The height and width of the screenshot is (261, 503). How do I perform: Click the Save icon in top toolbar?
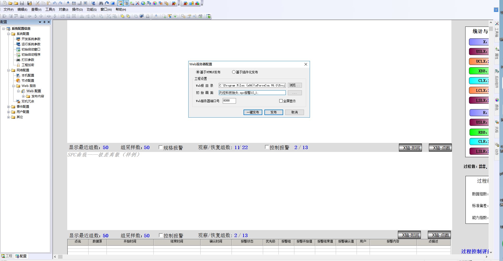pos(22,3)
